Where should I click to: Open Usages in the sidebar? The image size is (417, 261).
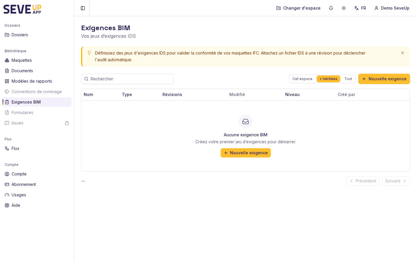tap(37, 195)
